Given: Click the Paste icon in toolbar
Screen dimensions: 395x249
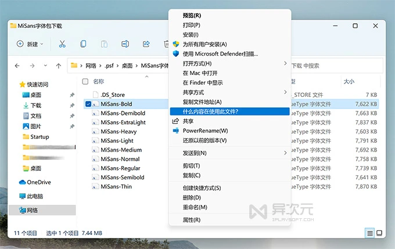Looking at the screenshot, I should coord(104,44).
